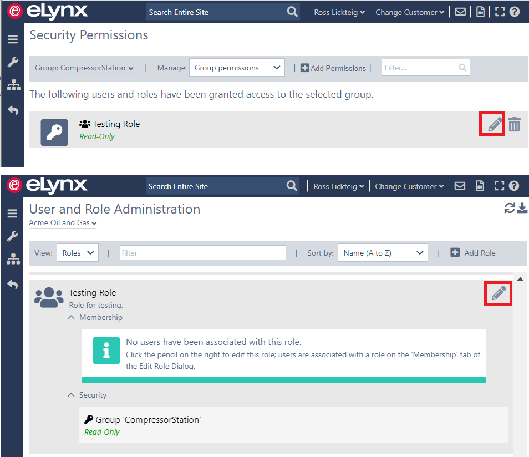Click document icon in User and Role Administration header
529x457 pixels.
(480, 186)
